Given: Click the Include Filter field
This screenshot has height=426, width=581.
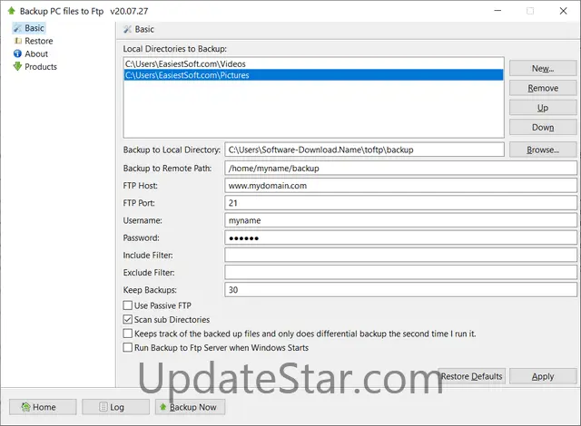Looking at the screenshot, I should (400, 256).
